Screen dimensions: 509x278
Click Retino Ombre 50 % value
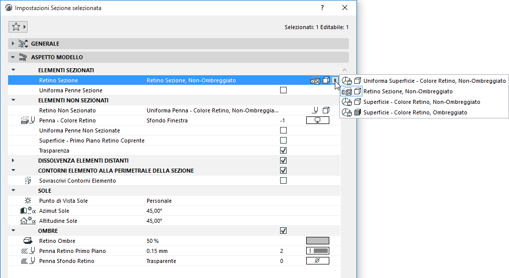coord(153,241)
